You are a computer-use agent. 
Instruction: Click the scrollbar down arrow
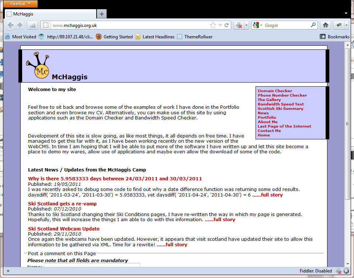click(348, 264)
